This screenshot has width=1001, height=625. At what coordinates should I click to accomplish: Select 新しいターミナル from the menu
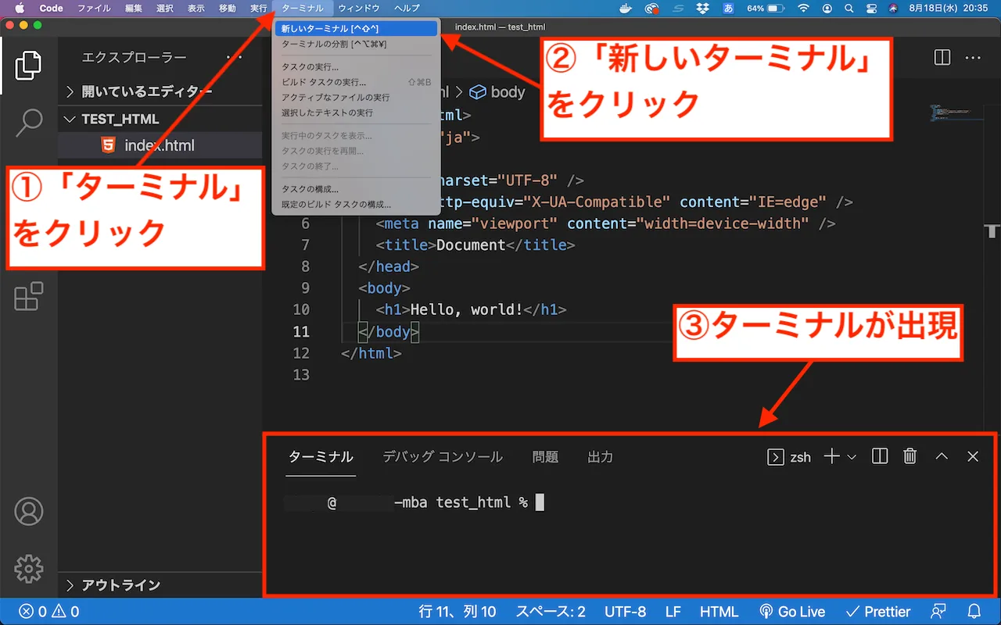pyautogui.click(x=328, y=27)
